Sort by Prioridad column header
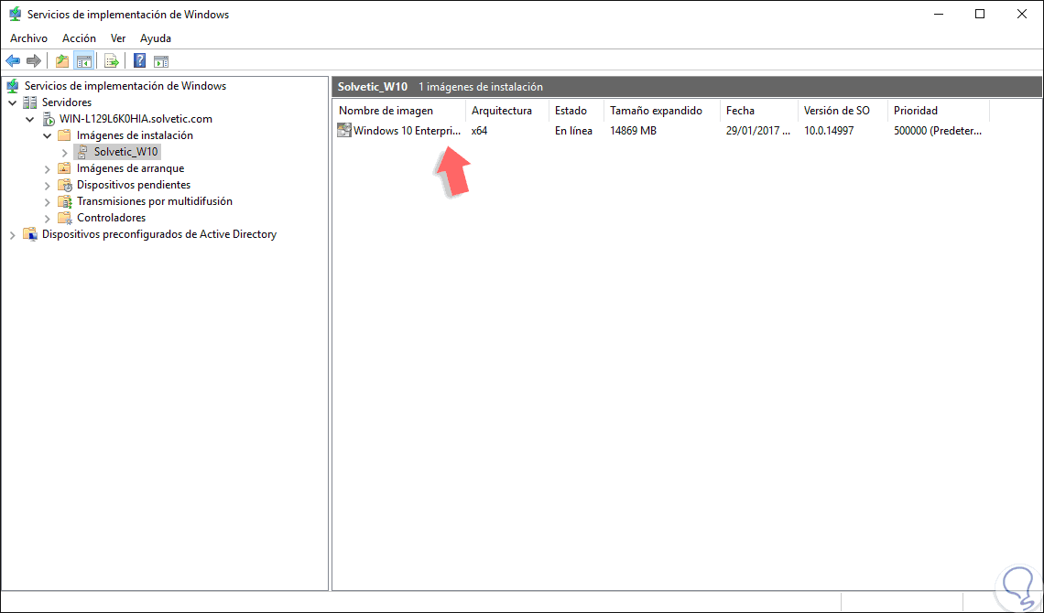Screen dimensions: 1044x613 tap(939, 111)
